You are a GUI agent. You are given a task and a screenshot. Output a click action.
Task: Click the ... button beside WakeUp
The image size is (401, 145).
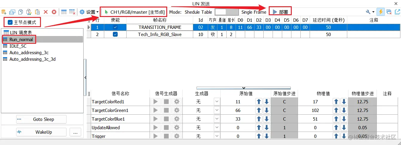75,132
